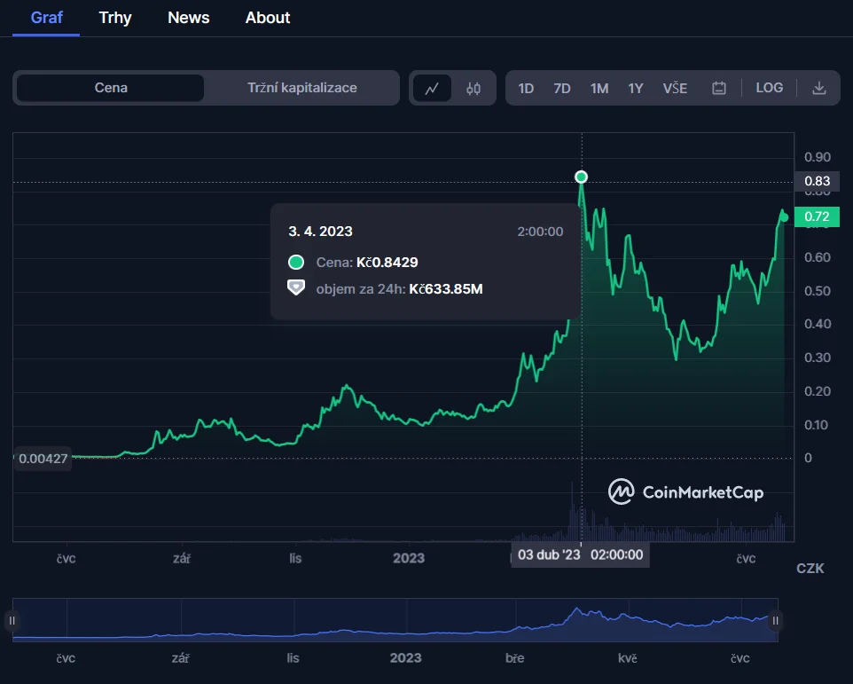The image size is (853, 684).
Task: Click the 0.90 y-axis label
Action: click(x=818, y=157)
